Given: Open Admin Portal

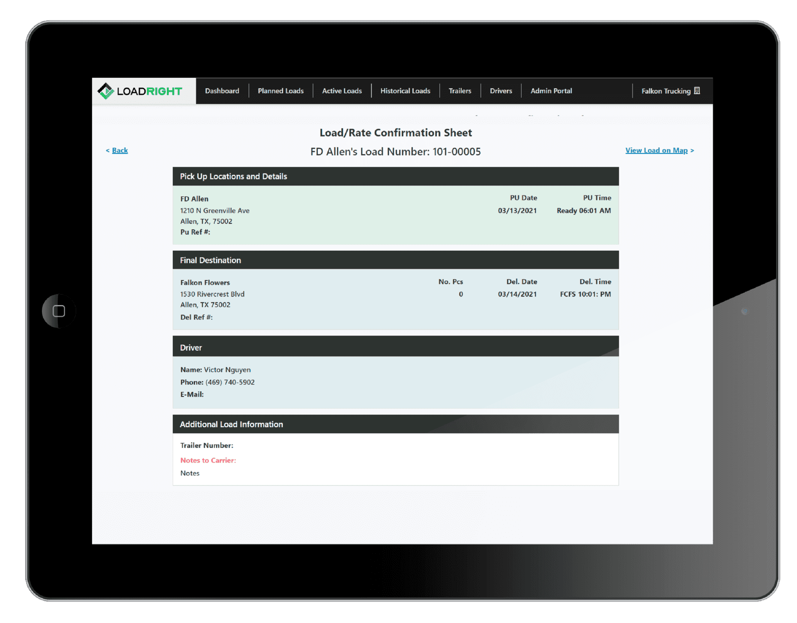Looking at the screenshot, I should 551,91.
